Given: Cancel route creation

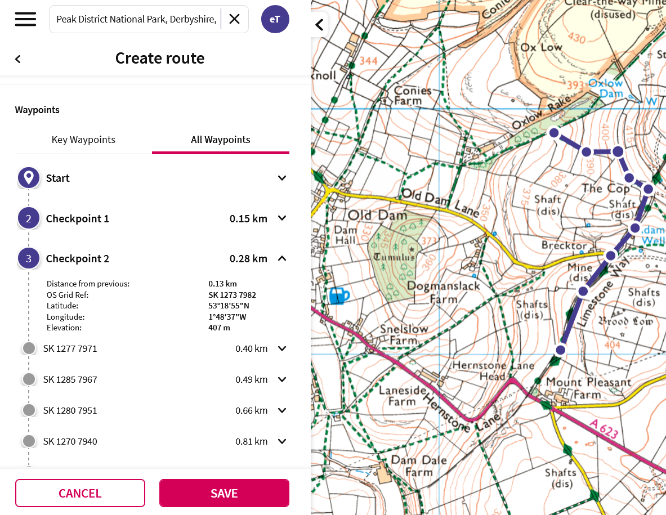Looking at the screenshot, I should [x=79, y=492].
